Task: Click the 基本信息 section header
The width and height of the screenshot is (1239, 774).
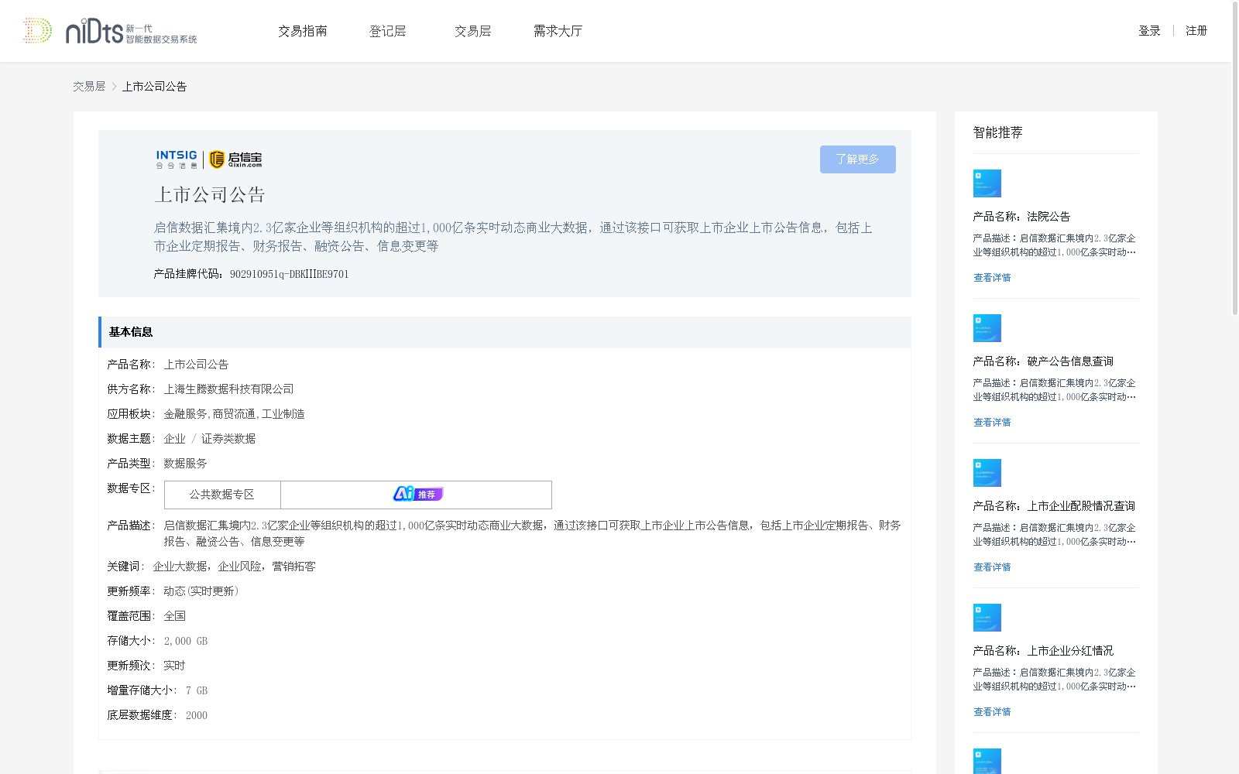Action: click(x=505, y=332)
